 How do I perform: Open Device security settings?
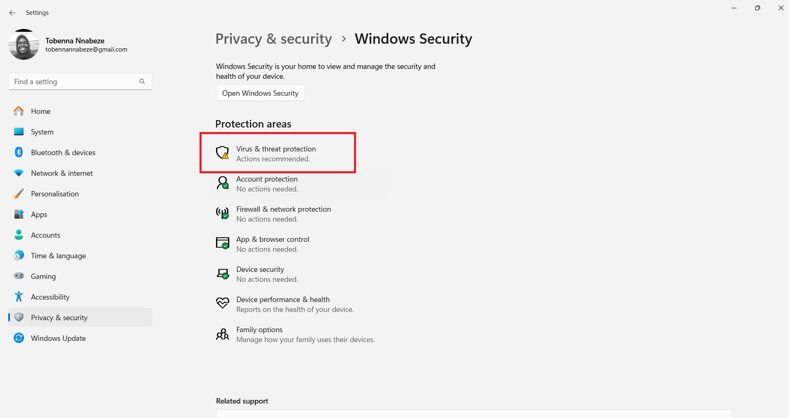[260, 274]
